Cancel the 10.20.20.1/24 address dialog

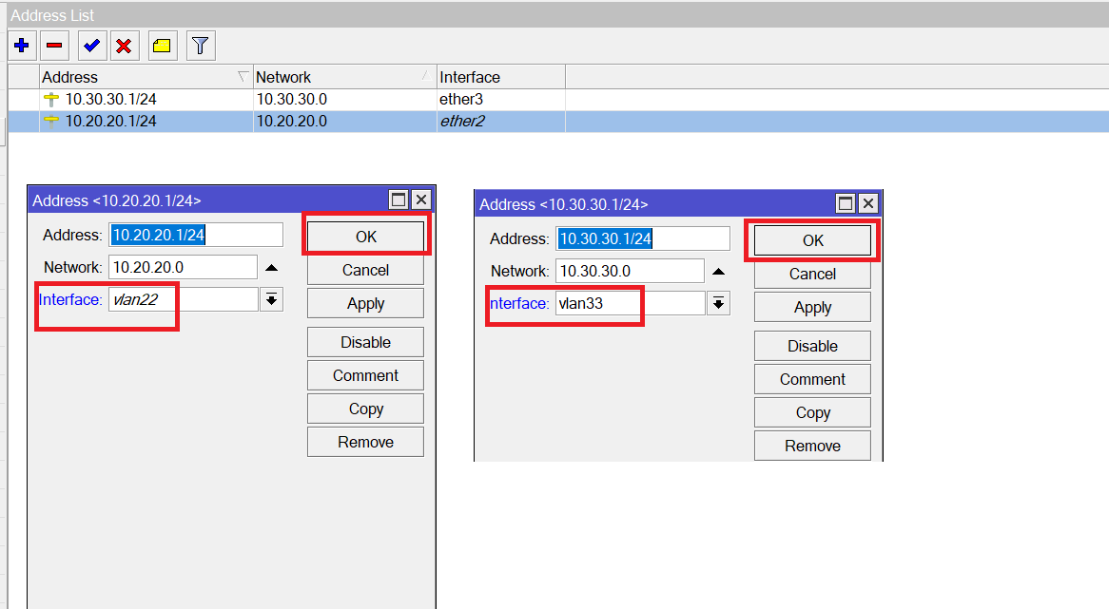[365, 270]
